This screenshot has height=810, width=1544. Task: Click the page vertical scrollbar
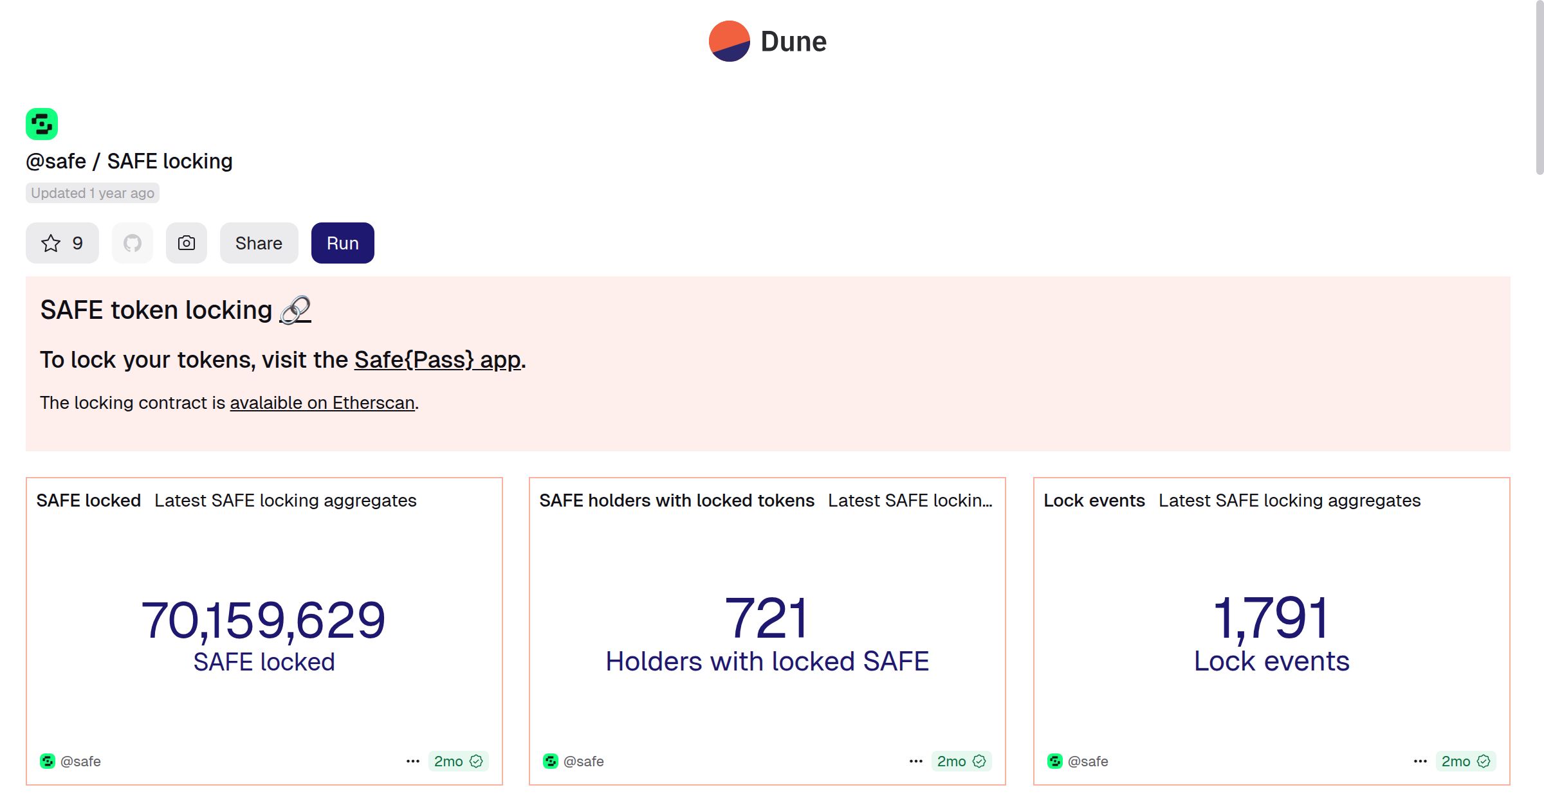(1539, 87)
